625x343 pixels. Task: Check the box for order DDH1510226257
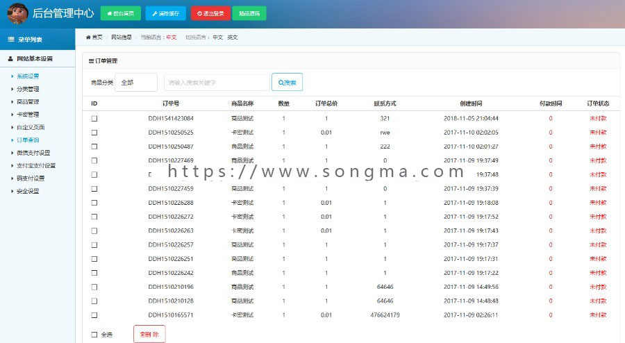click(94, 244)
